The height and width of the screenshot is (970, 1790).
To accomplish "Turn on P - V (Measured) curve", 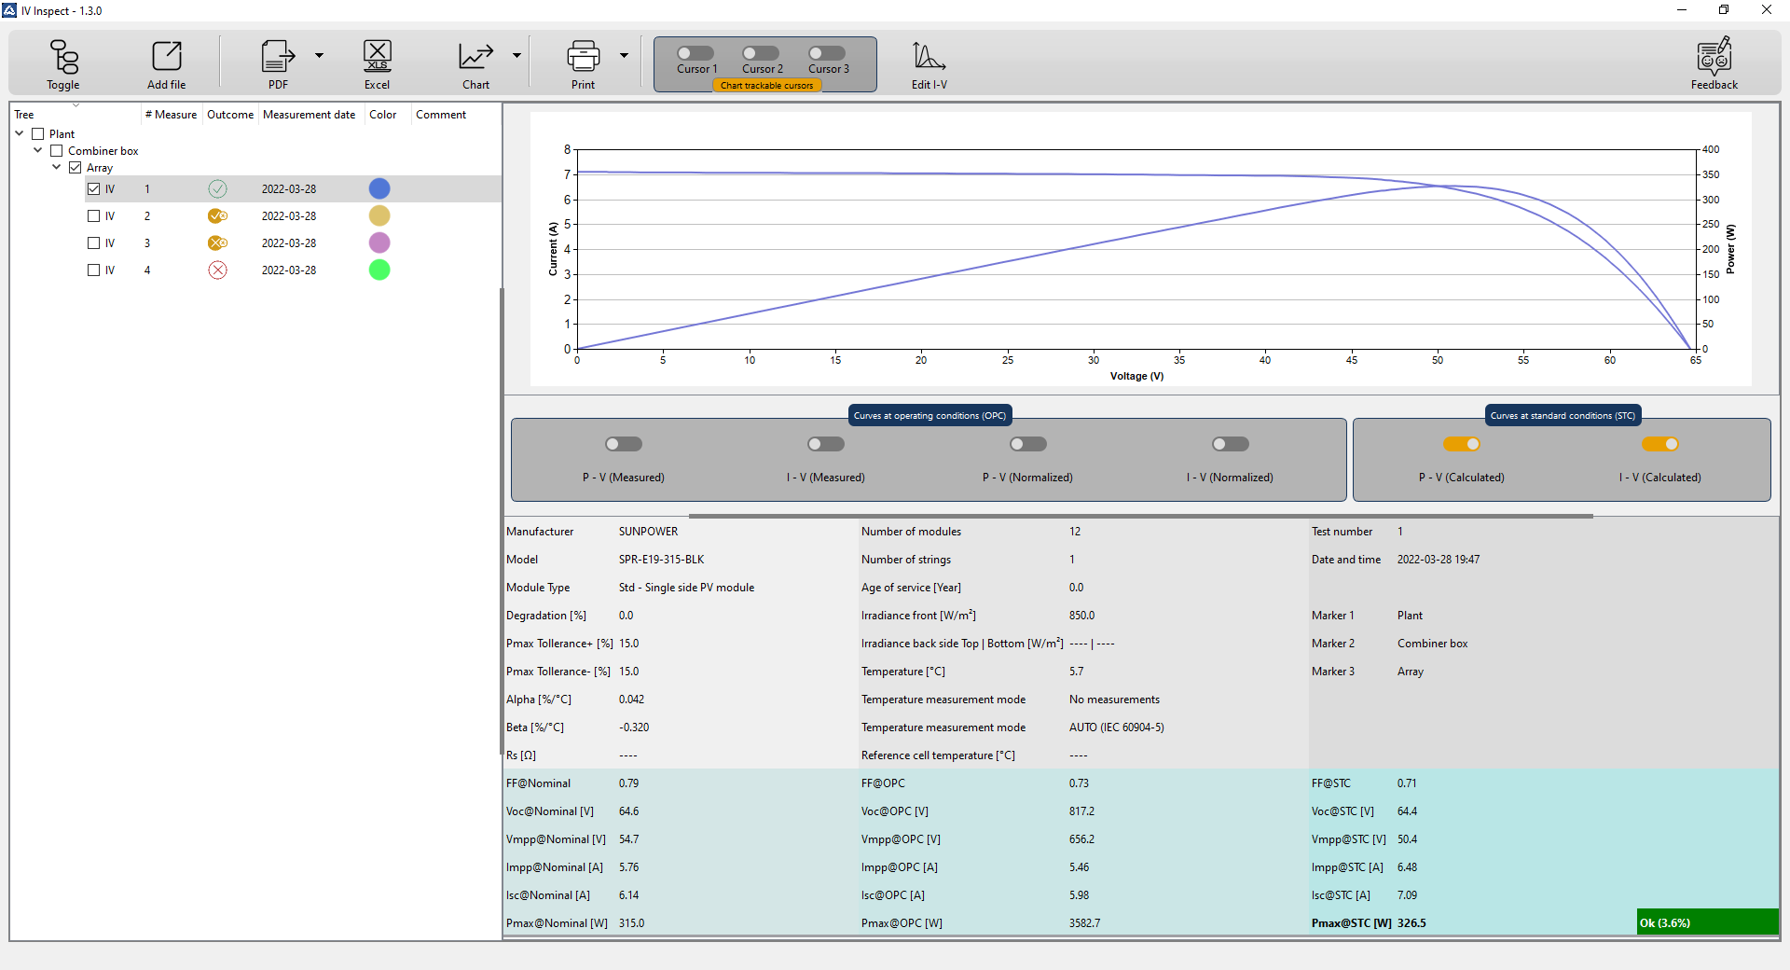I will [x=624, y=444].
